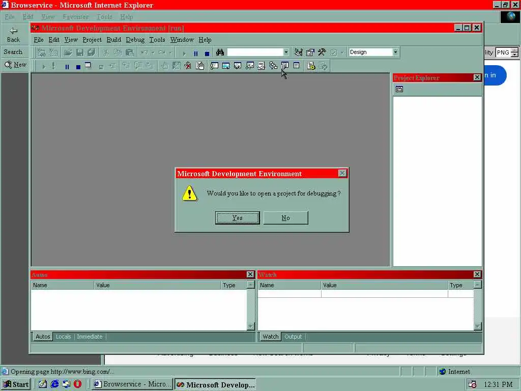
Task: Click the Autos panel scroll up arrow
Action: [251, 285]
